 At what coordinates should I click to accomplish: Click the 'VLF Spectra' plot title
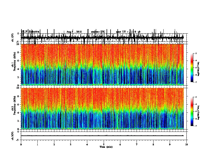tap(30, 32)
